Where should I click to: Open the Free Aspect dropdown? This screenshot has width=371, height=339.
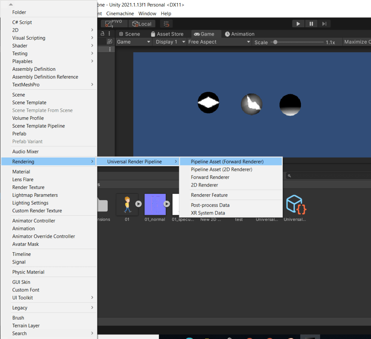point(219,42)
